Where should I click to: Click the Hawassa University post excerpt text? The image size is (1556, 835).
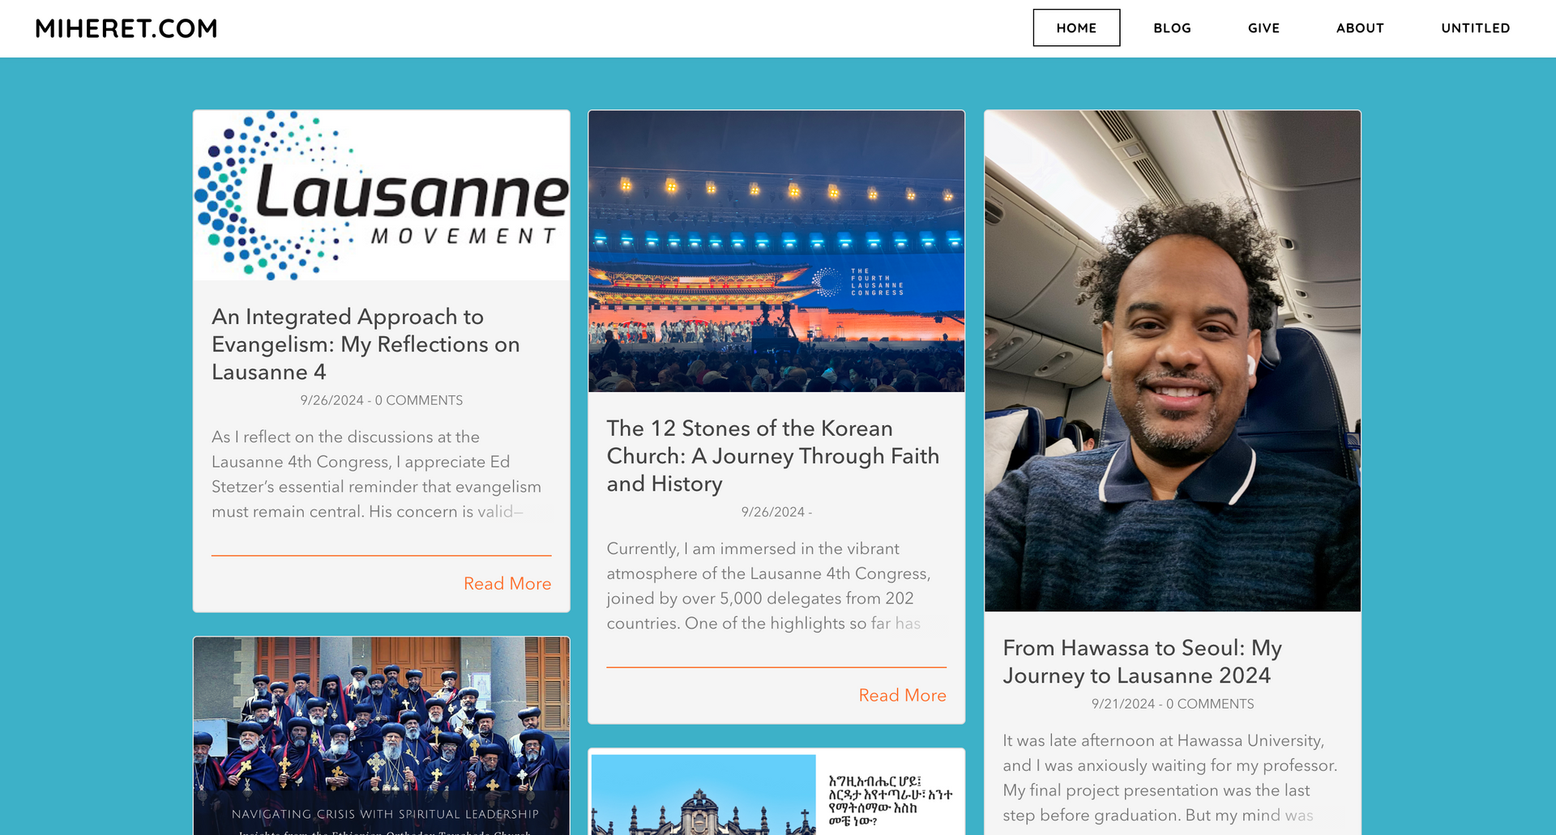[1170, 777]
